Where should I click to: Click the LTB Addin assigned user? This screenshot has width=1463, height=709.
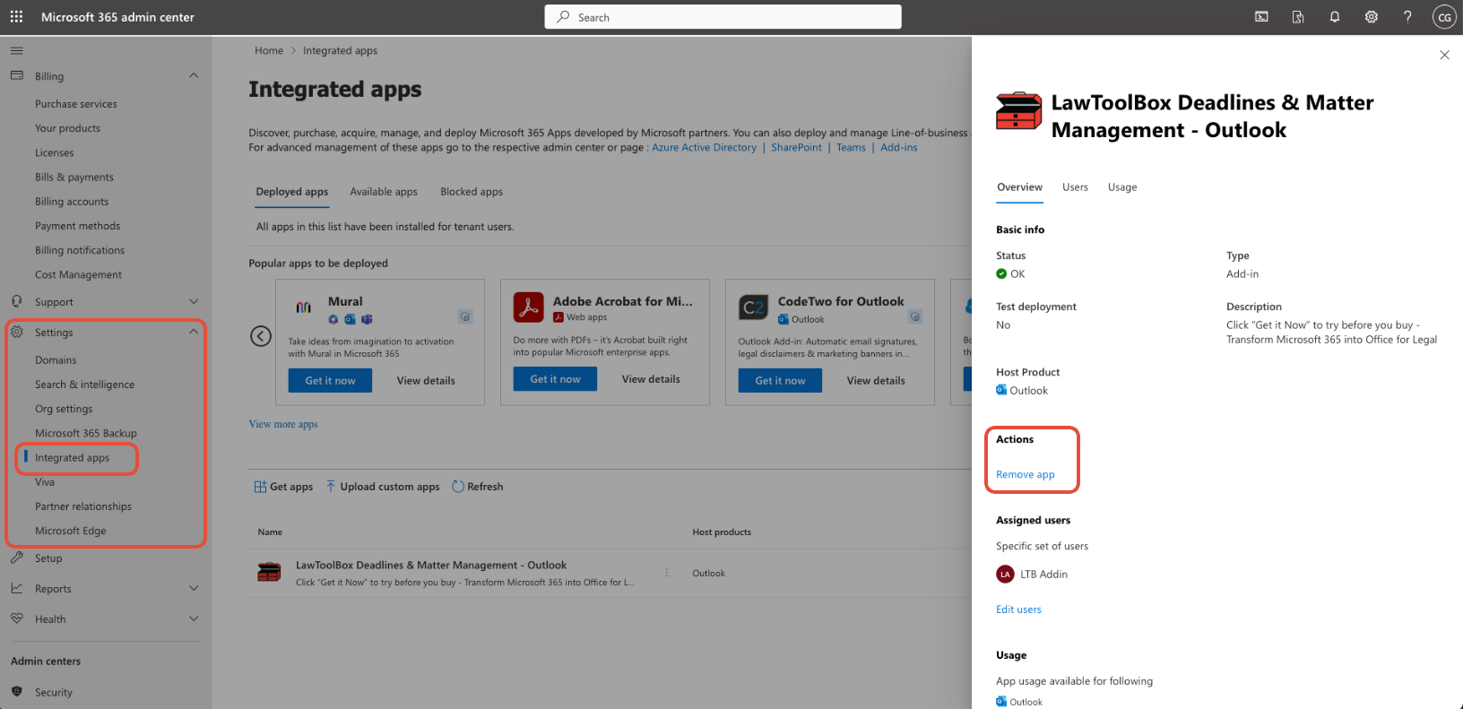[1032, 575]
